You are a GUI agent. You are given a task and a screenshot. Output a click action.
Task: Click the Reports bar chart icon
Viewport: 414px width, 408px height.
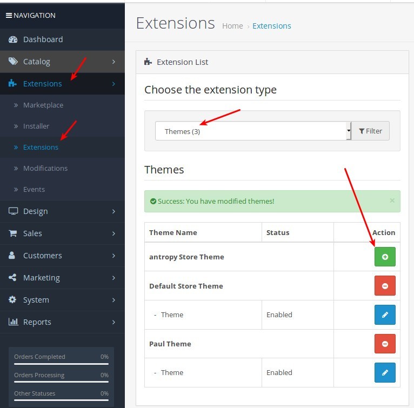pyautogui.click(x=13, y=322)
